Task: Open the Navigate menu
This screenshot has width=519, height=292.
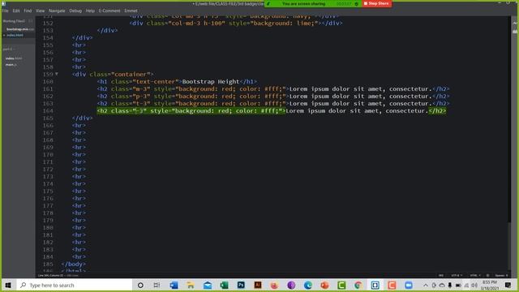Action: point(57,11)
